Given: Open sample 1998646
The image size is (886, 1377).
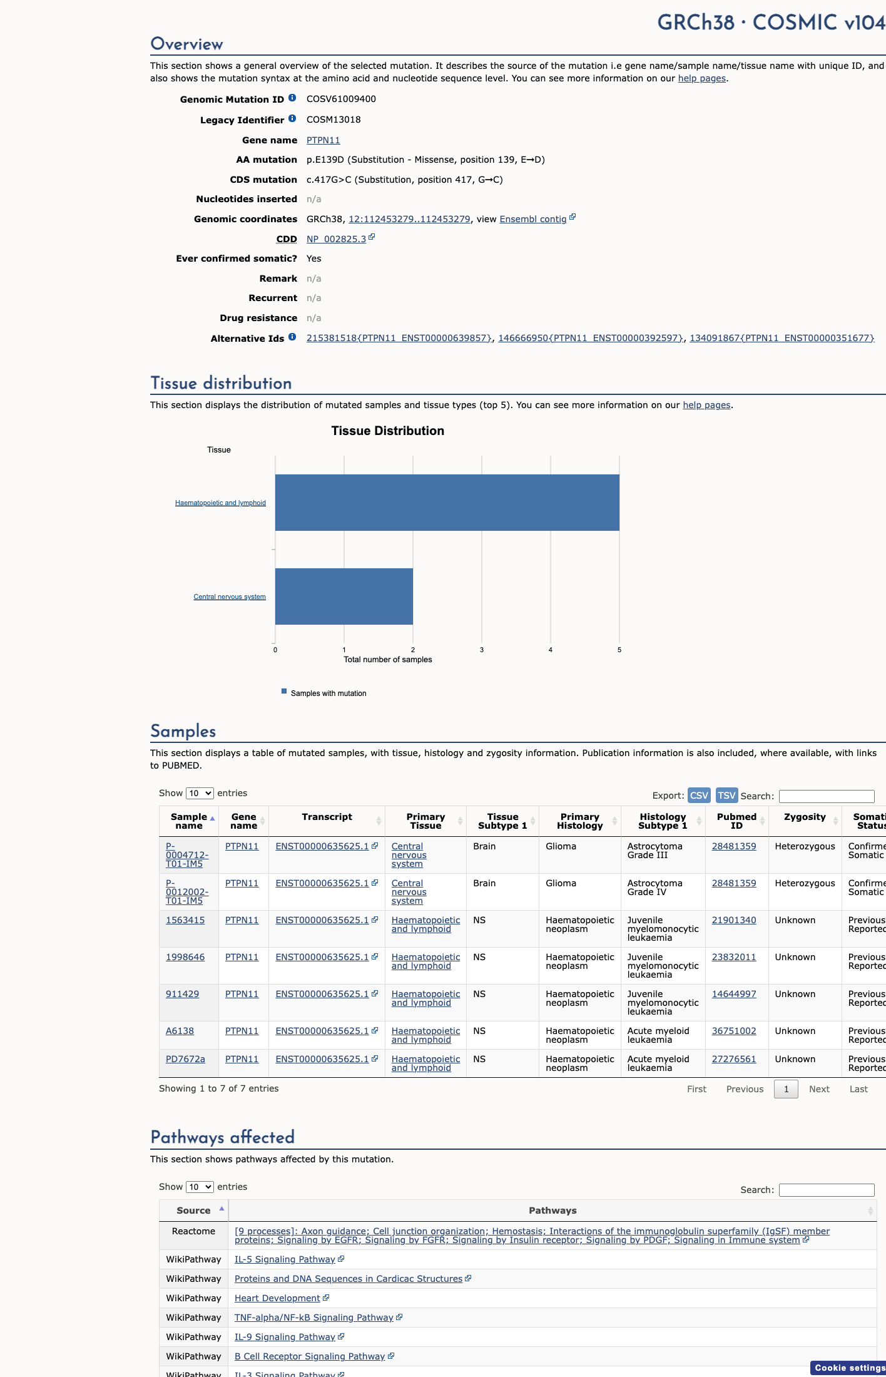Looking at the screenshot, I should coord(185,957).
